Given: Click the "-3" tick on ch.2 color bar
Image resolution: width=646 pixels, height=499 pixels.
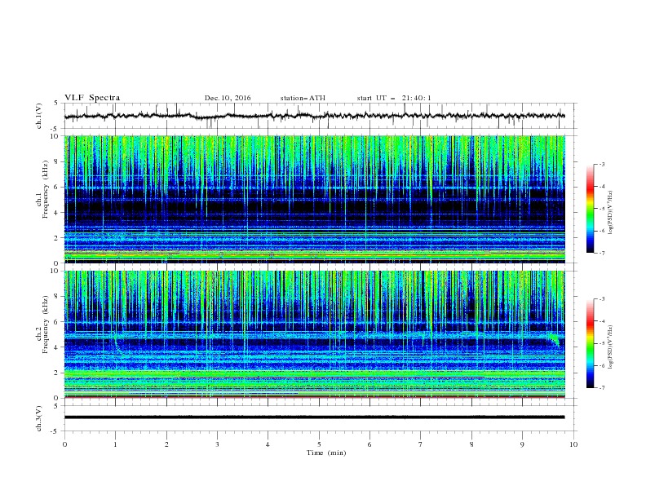Looking at the screenshot, I should coord(601,299).
